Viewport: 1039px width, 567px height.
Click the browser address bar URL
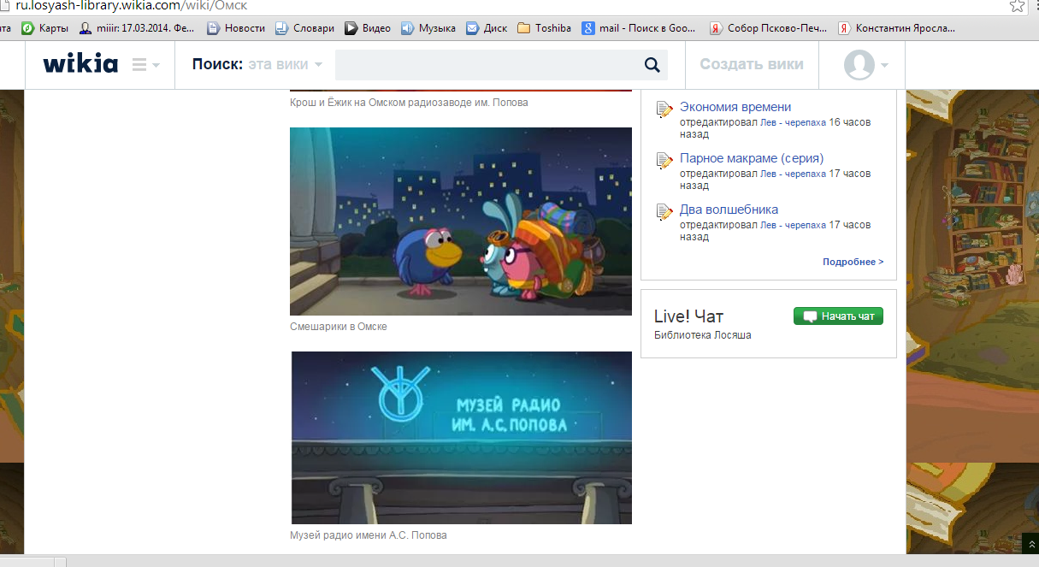131,6
